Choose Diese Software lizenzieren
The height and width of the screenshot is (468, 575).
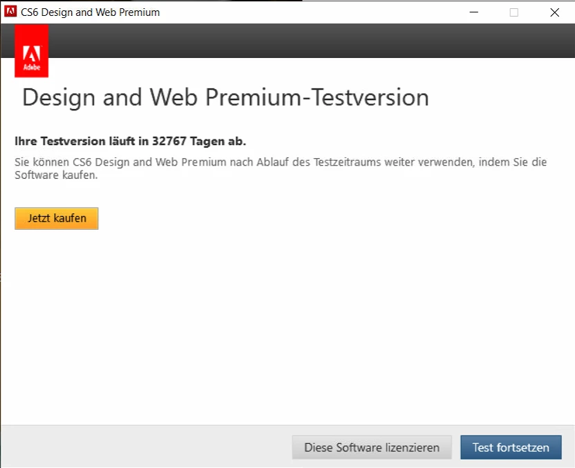tap(372, 447)
